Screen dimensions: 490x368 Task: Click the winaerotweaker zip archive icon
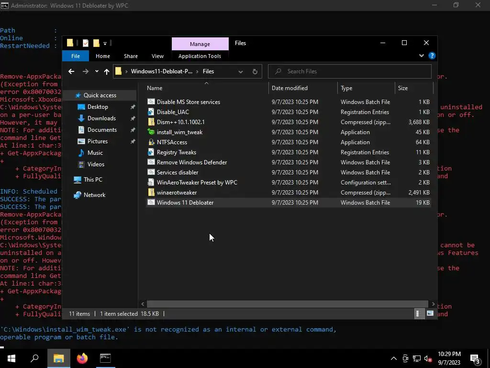tap(151, 192)
